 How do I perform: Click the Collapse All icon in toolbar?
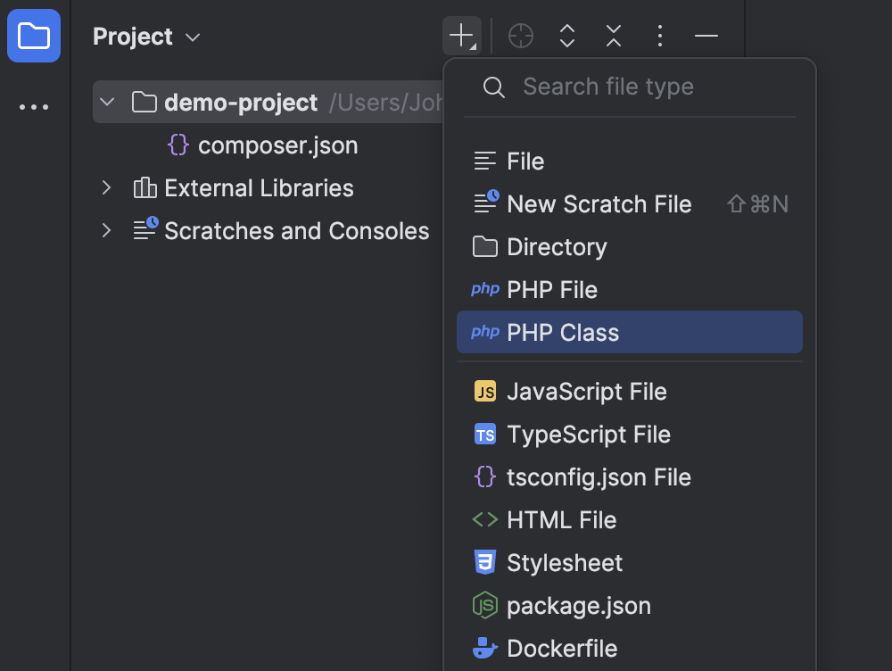[x=613, y=36]
